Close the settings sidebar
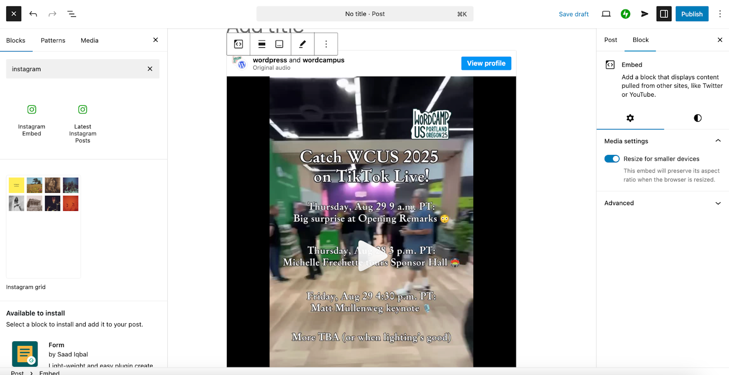 pyautogui.click(x=720, y=40)
